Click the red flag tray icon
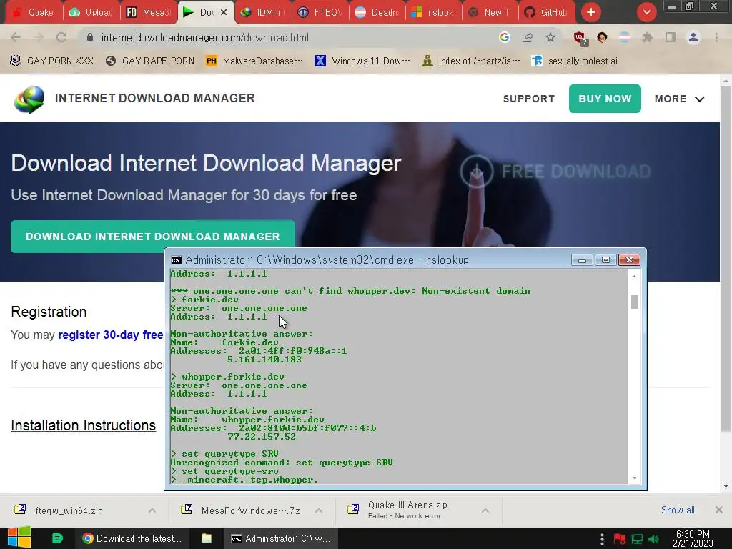This screenshot has height=549, width=732. coord(620,539)
